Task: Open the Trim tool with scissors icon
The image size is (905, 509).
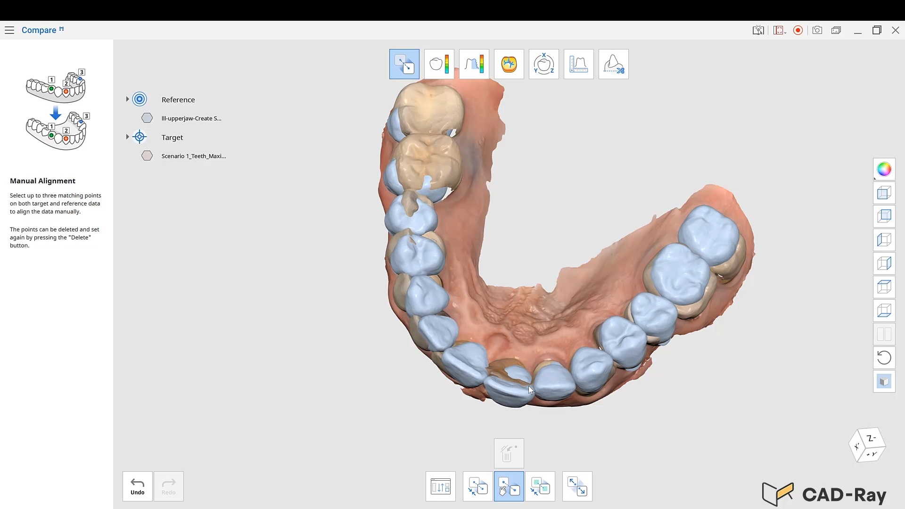Action: [x=613, y=64]
